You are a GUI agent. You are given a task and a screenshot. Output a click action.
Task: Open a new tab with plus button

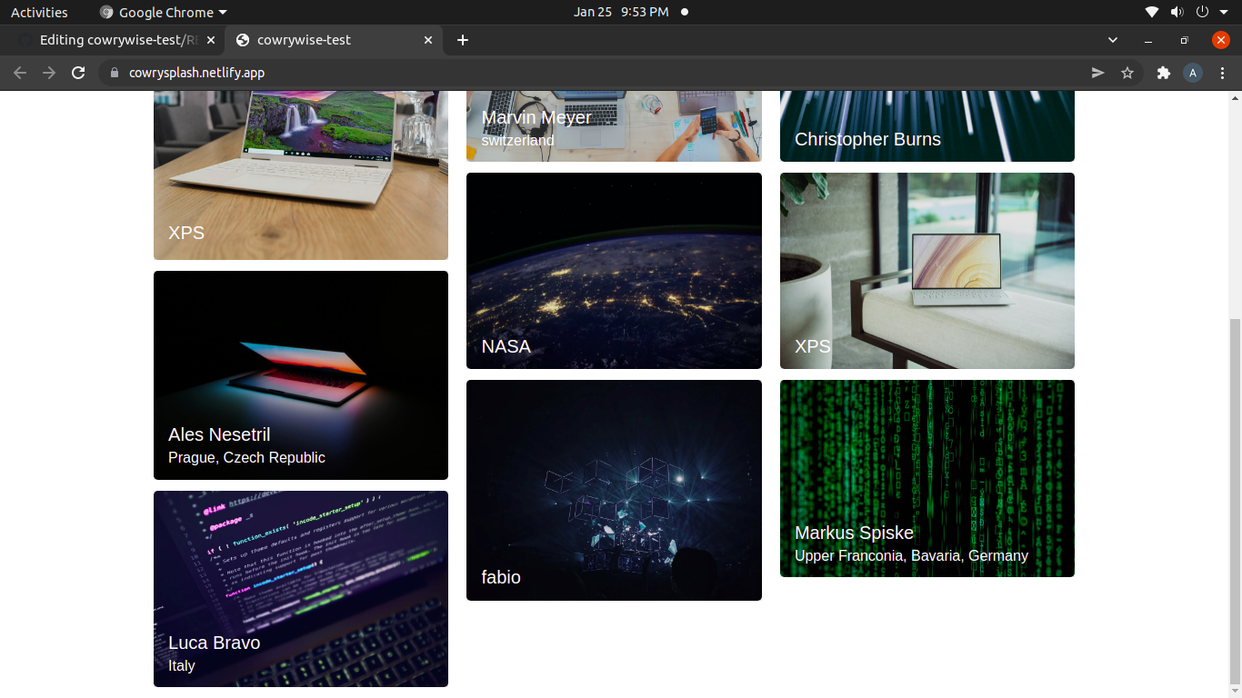pos(463,40)
